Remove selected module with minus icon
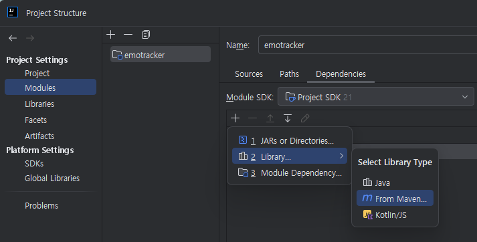The height and width of the screenshot is (242, 477). point(128,35)
